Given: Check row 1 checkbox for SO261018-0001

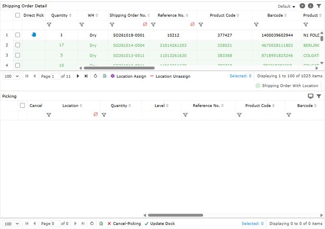Looking at the screenshot, I should 17,35.
